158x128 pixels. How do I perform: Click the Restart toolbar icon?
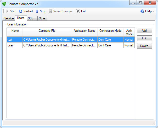(21, 11)
